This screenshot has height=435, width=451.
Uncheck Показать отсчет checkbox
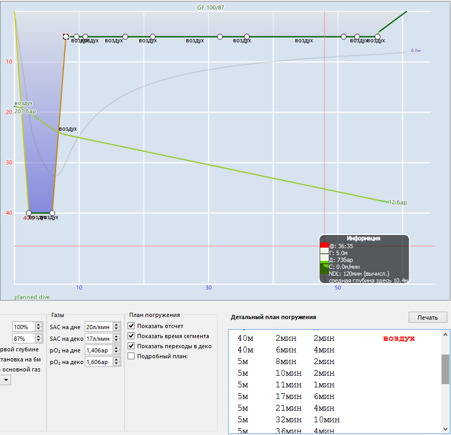click(131, 326)
